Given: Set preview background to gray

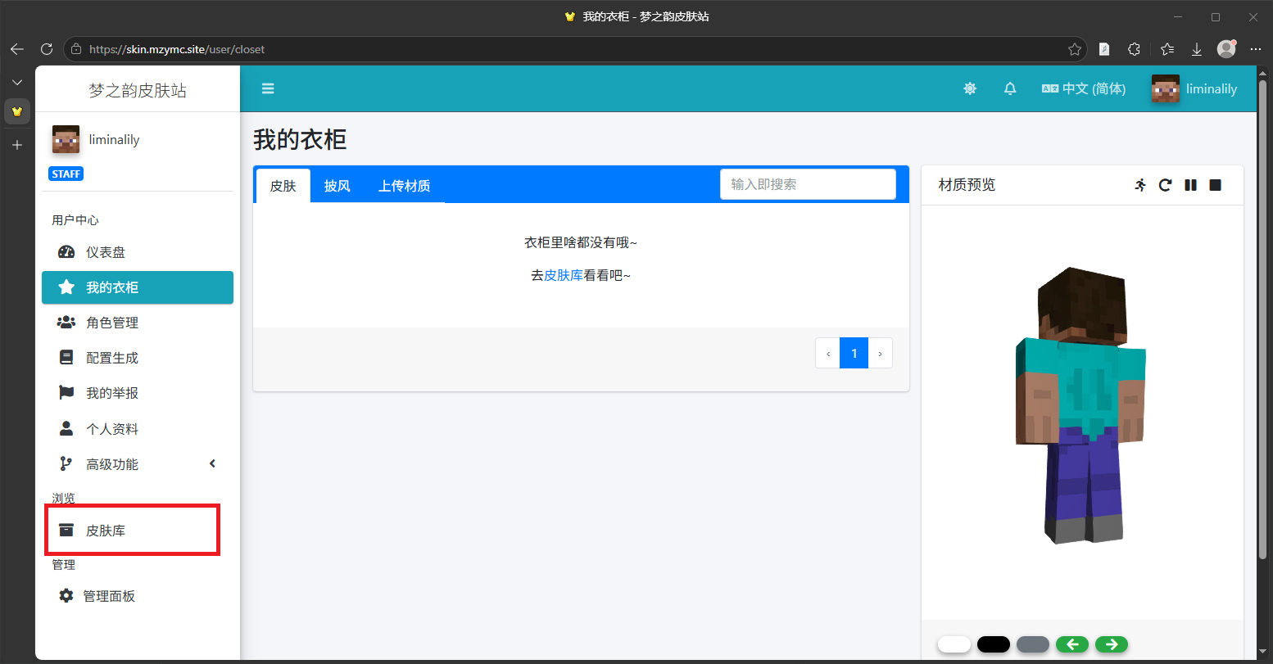Looking at the screenshot, I should pos(1033,644).
